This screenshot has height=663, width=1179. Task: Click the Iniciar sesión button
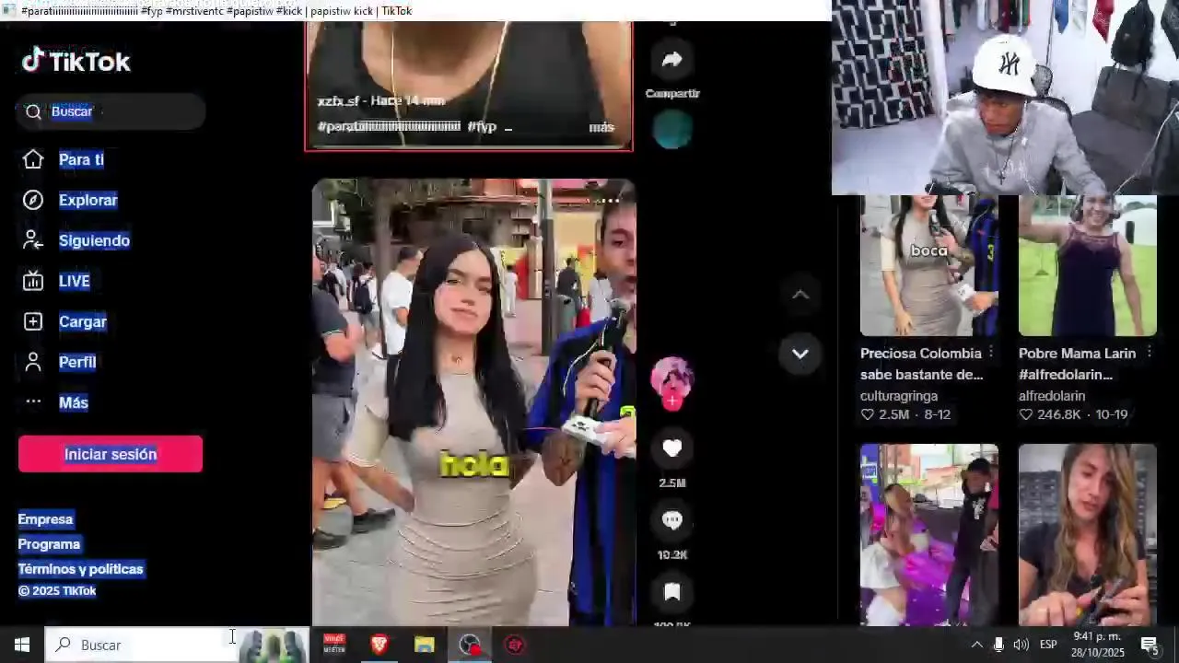click(111, 454)
